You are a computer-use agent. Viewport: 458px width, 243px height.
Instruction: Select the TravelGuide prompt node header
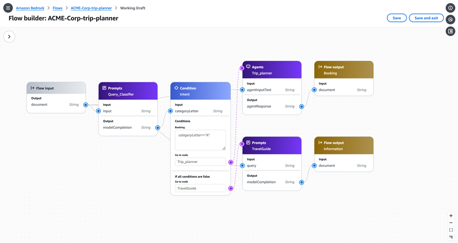coord(272,146)
